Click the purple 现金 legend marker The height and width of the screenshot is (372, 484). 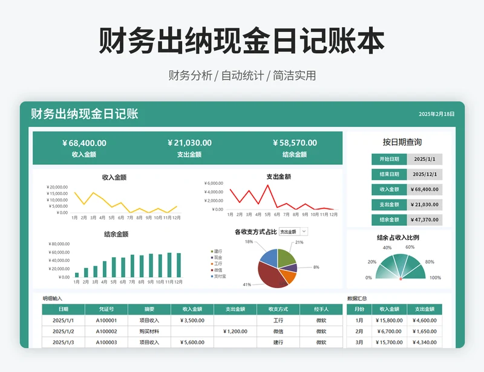(x=212, y=258)
